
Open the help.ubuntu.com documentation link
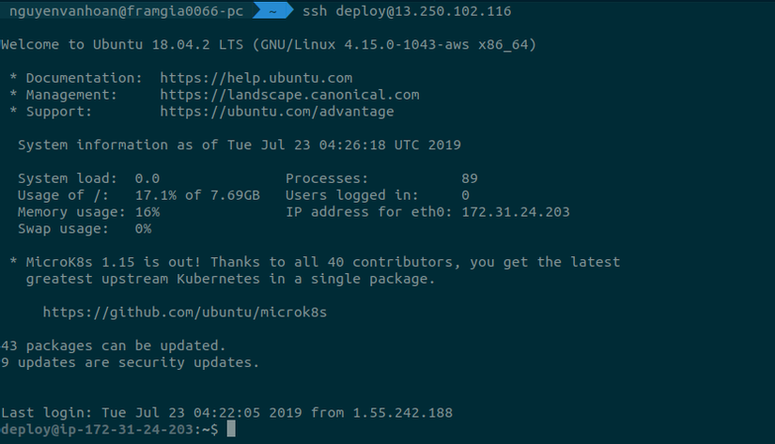coord(256,78)
